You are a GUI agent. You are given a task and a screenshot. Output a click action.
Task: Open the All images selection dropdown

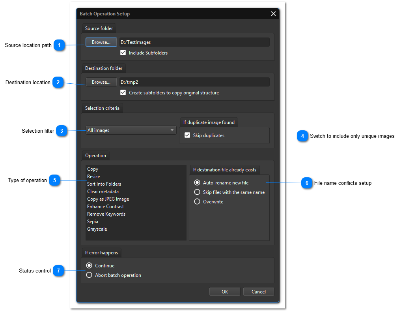pyautogui.click(x=131, y=130)
